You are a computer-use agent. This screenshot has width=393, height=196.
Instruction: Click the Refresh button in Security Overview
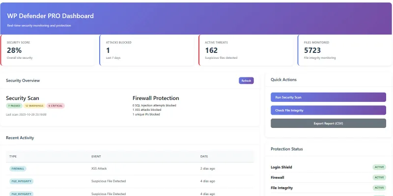(x=246, y=81)
